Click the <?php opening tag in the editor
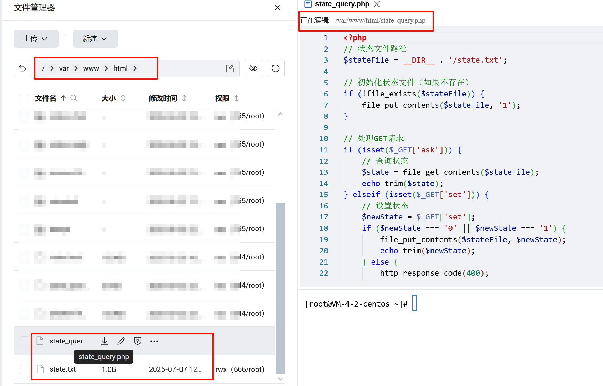This screenshot has width=603, height=386. click(355, 37)
